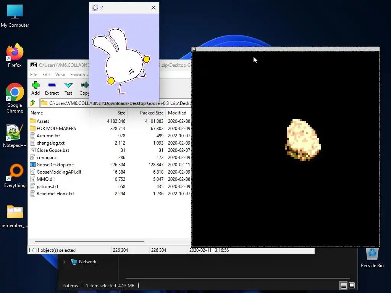Click the rabbit window's title icon
391x293 pixels.
coord(95,8)
